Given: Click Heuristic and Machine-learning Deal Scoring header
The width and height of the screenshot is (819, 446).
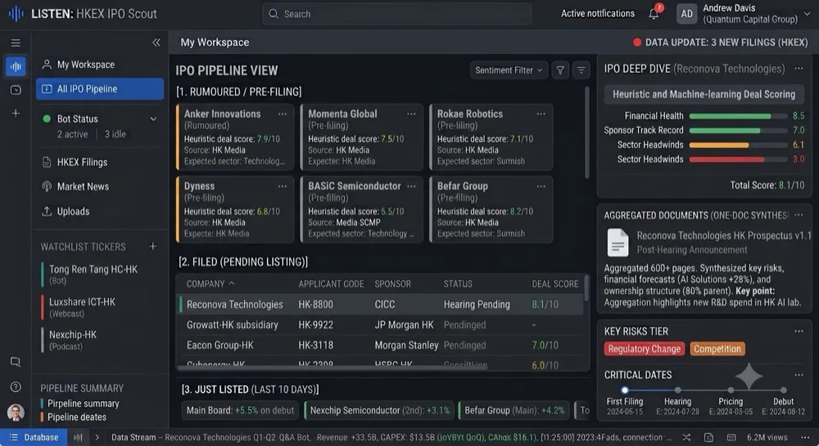Looking at the screenshot, I should tap(704, 94).
